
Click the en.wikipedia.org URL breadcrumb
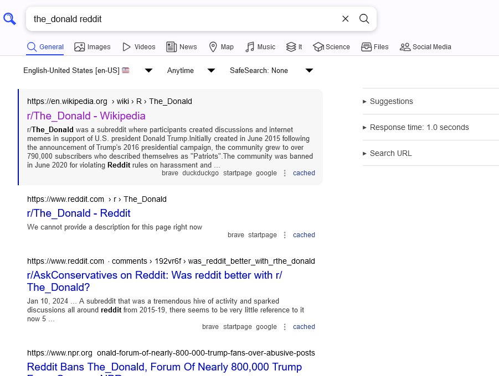(110, 101)
